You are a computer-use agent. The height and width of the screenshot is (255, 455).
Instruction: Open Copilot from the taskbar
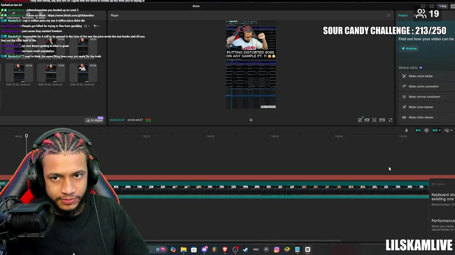173,250
